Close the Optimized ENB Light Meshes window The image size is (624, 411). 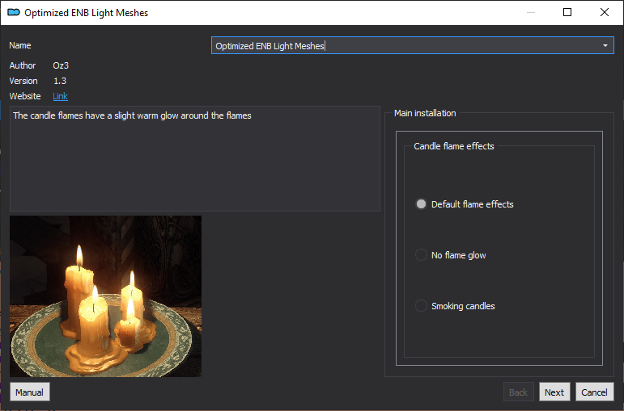[x=604, y=12]
